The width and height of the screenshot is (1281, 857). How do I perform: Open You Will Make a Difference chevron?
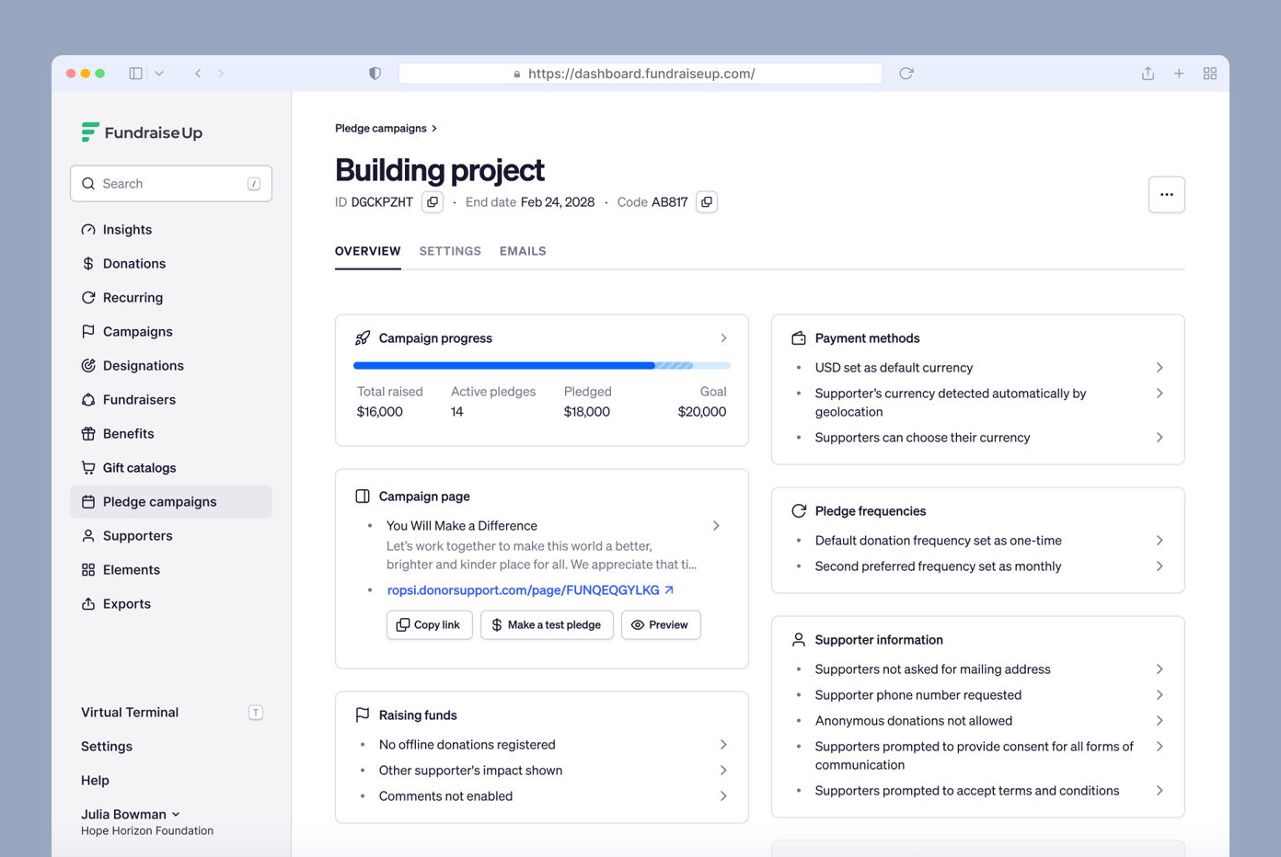pyautogui.click(x=716, y=526)
